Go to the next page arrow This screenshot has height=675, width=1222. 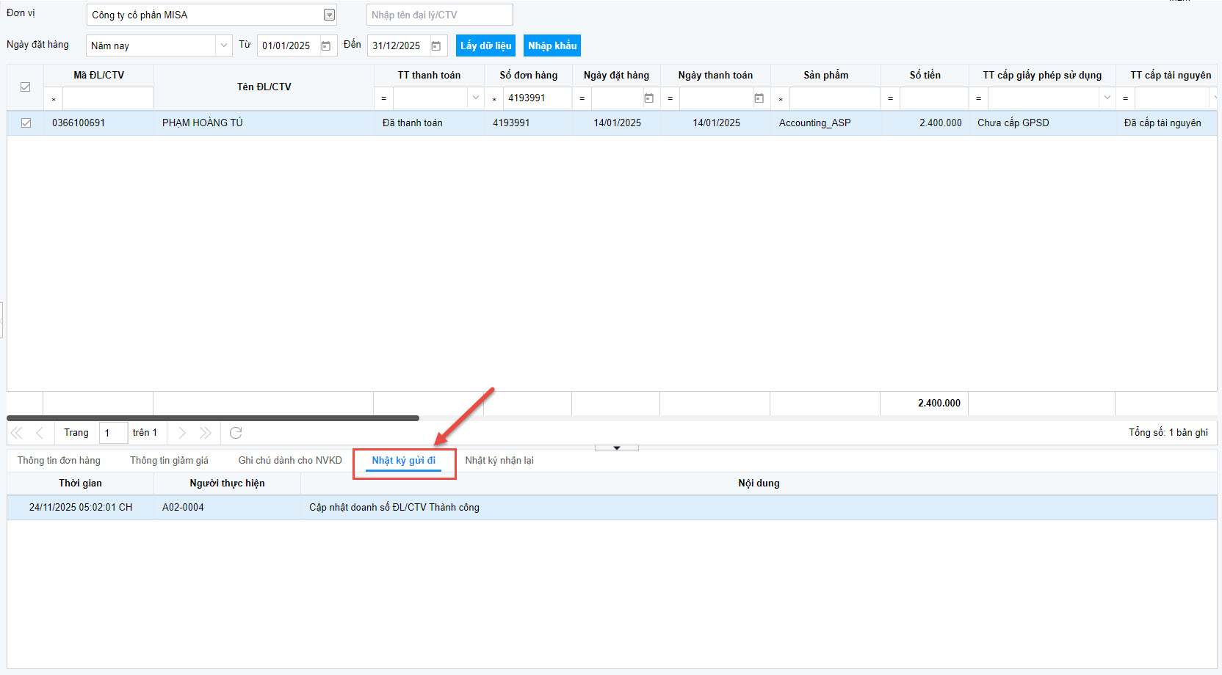point(182,433)
